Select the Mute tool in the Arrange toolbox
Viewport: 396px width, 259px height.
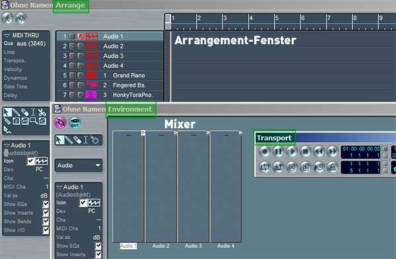(25, 121)
